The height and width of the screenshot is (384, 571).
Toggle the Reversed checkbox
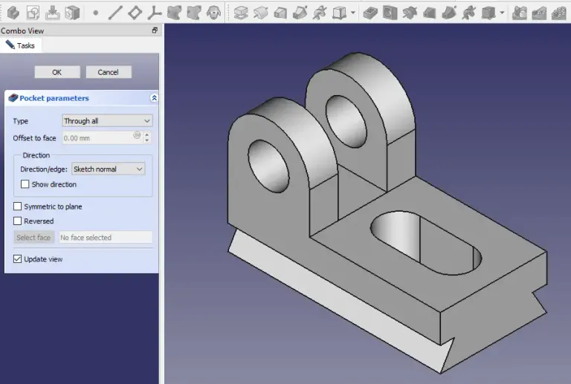(18, 221)
